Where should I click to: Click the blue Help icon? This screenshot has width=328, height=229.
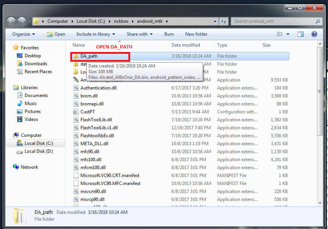314,34
